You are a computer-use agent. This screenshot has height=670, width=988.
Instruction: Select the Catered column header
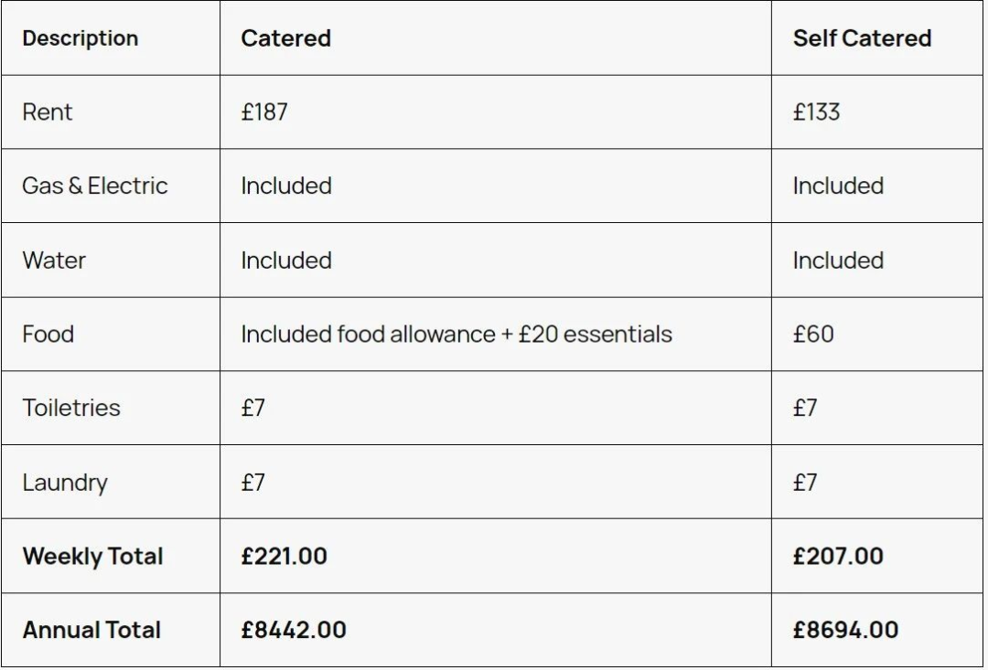pos(285,38)
